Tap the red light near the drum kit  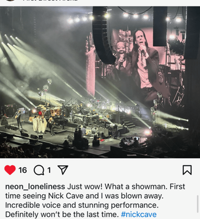[x=40, y=113]
